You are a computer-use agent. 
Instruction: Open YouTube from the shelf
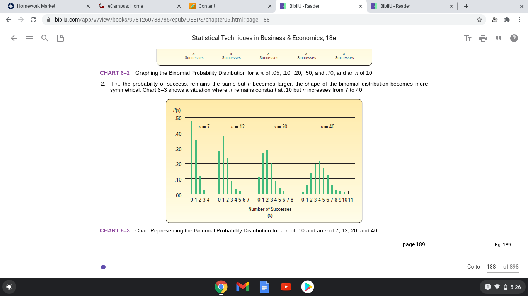coord(286,287)
